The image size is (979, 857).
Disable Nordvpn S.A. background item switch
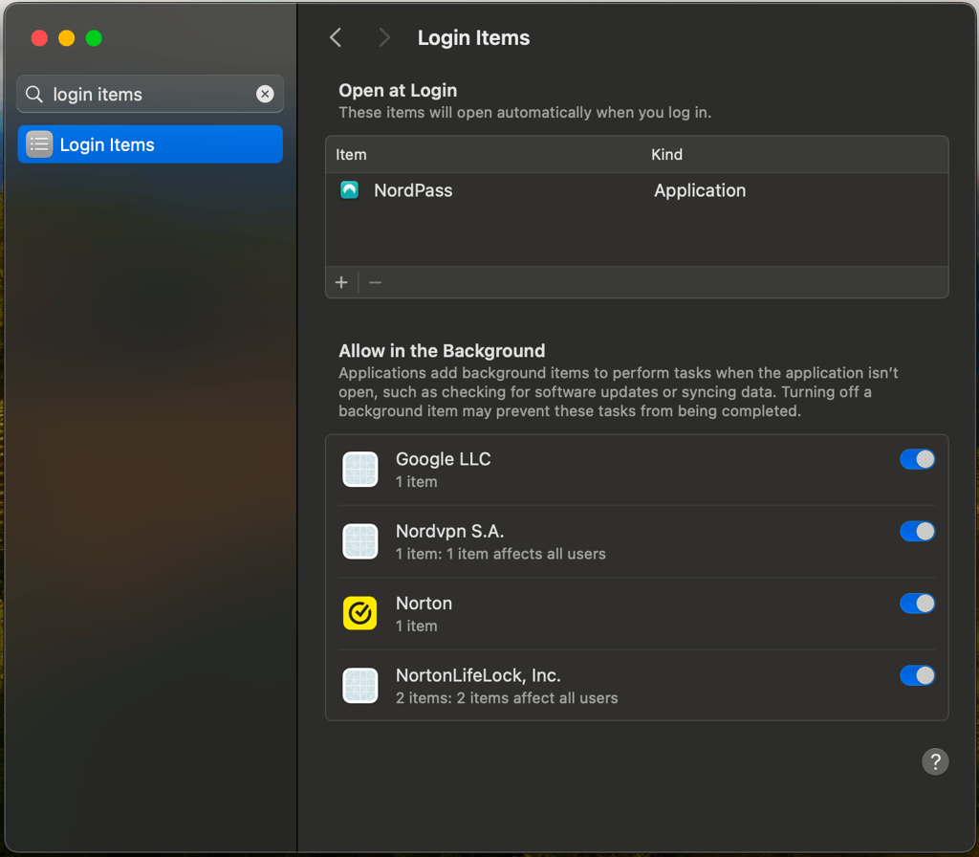pyautogui.click(x=917, y=532)
